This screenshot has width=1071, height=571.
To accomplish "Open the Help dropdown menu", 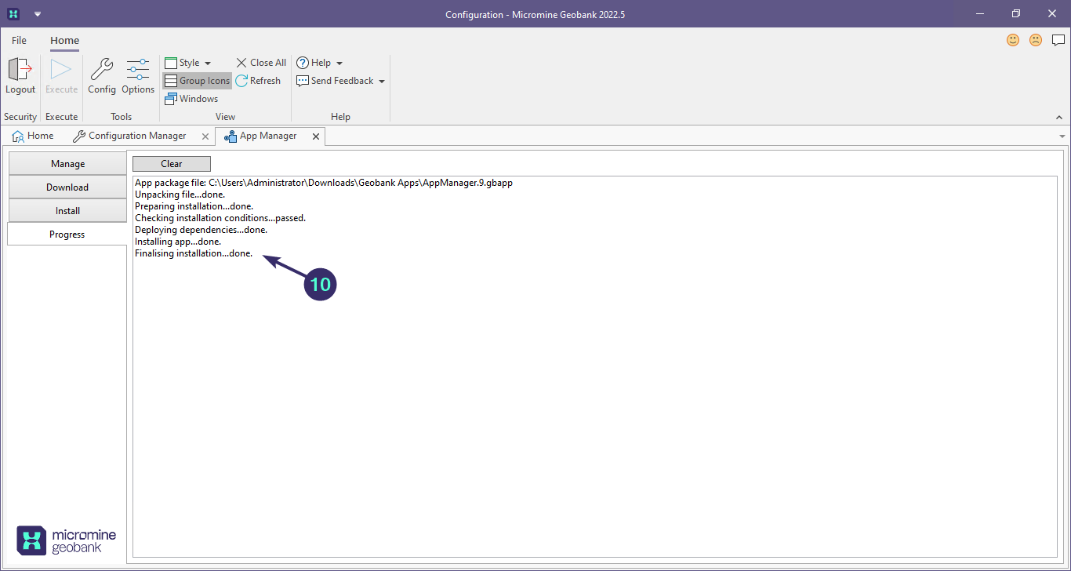I will coord(320,63).
